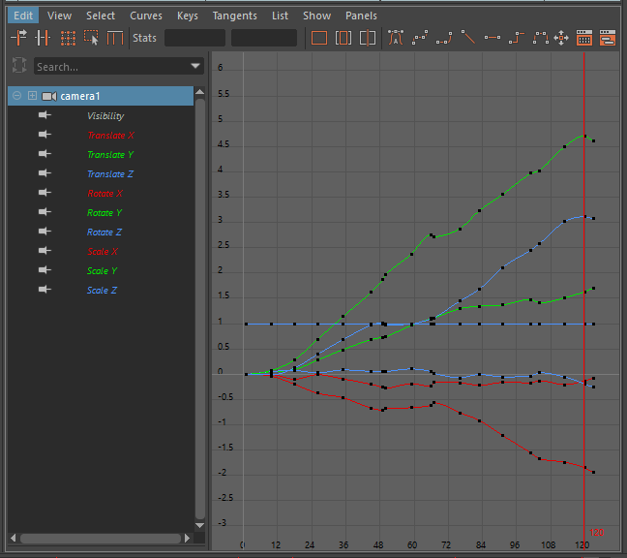Viewport: 627px width, 558px height.
Task: Open the Trax Editor icon
Action: [608, 38]
